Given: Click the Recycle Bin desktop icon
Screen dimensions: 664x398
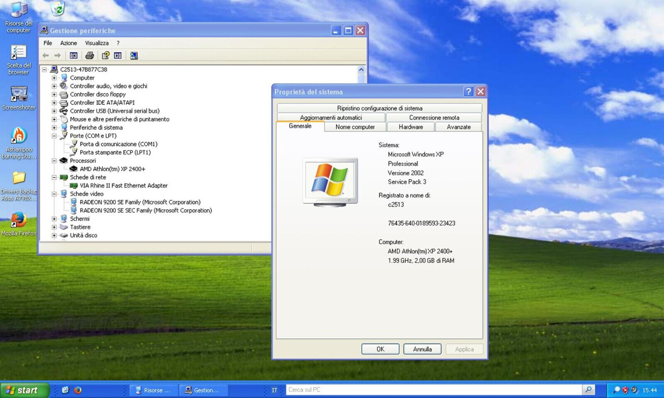Looking at the screenshot, I should click(x=58, y=9).
